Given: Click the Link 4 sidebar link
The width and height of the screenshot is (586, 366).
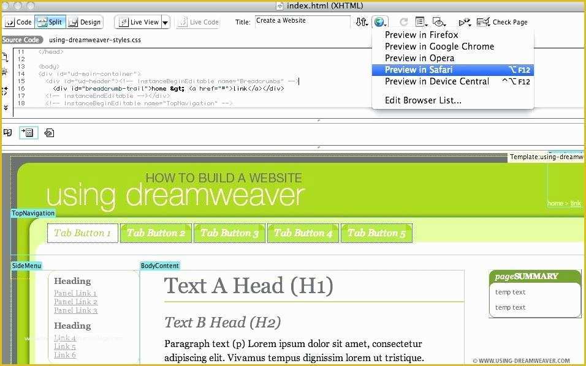Looking at the screenshot, I should point(64,338).
